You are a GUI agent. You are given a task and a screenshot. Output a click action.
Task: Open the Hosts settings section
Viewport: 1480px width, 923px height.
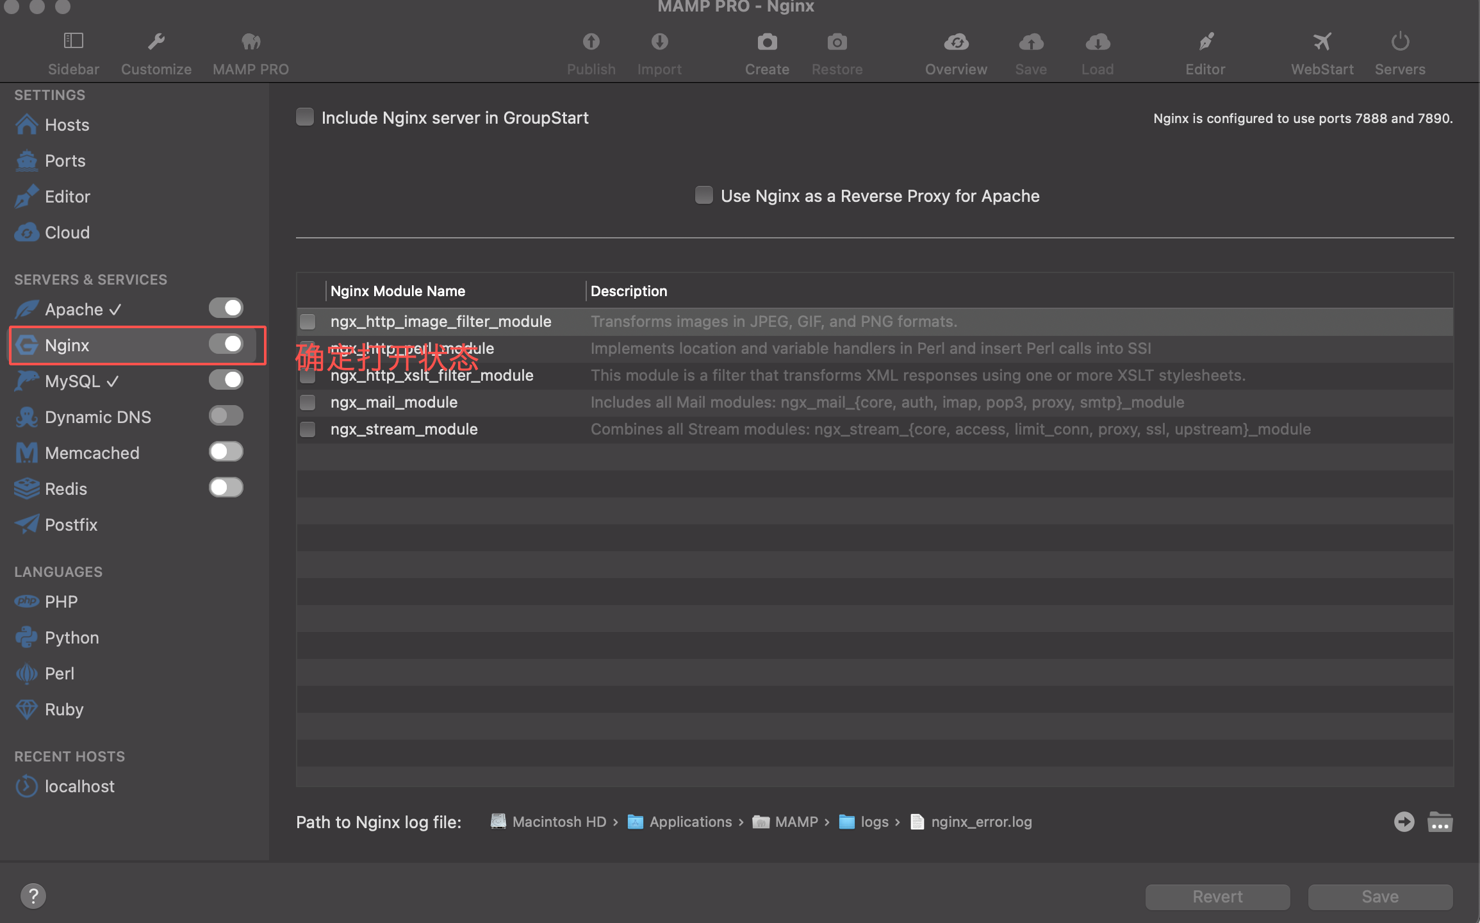click(67, 125)
